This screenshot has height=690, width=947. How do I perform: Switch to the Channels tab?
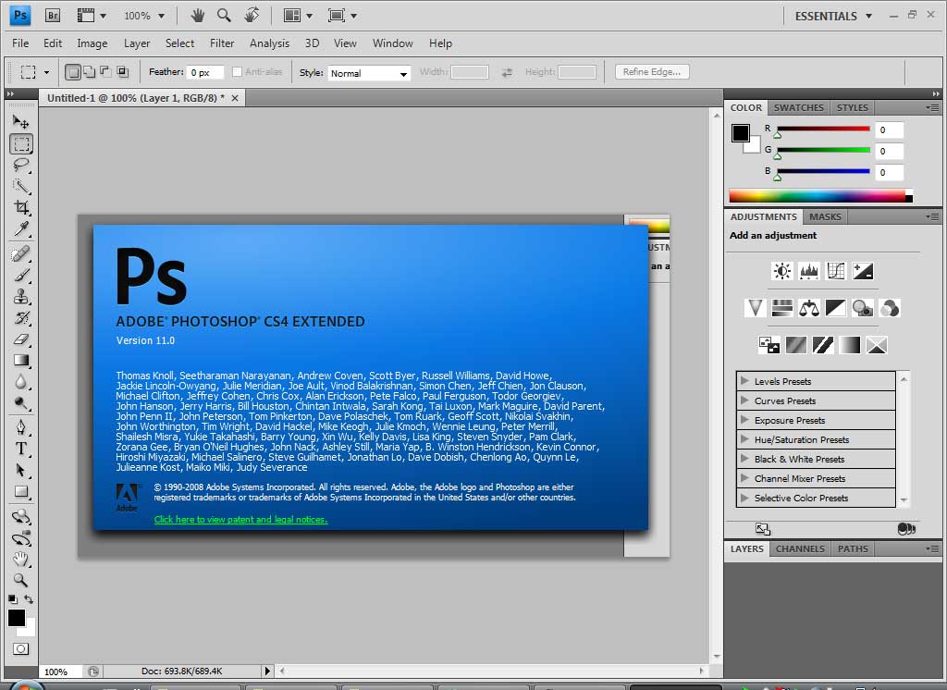(800, 548)
